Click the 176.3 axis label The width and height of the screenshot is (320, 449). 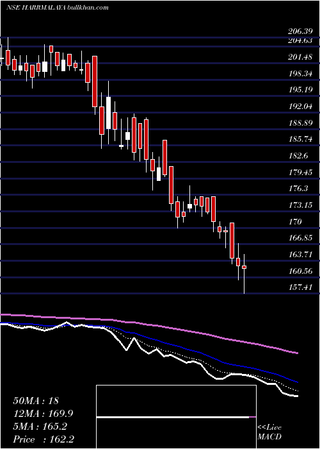[298, 189]
